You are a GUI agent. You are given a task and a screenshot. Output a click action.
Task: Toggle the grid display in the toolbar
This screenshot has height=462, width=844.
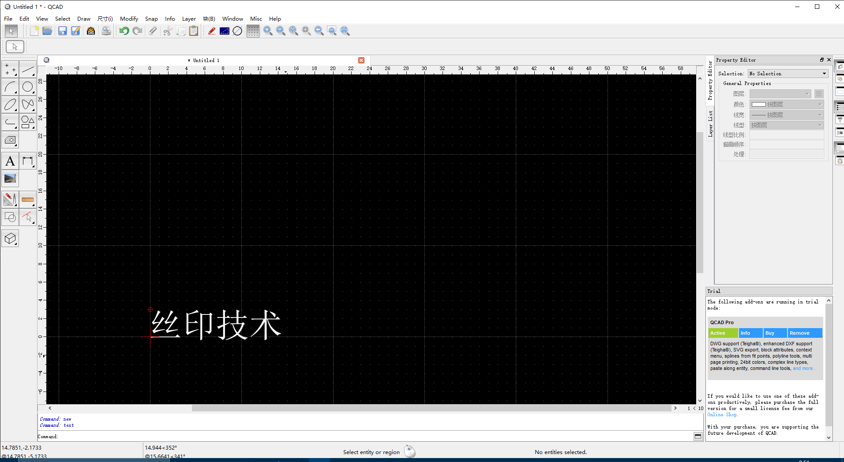252,31
